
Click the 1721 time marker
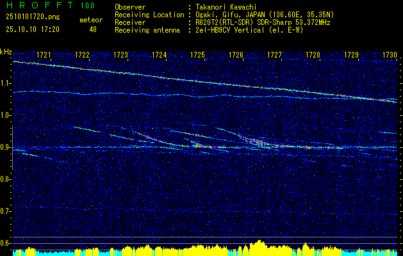pos(44,56)
